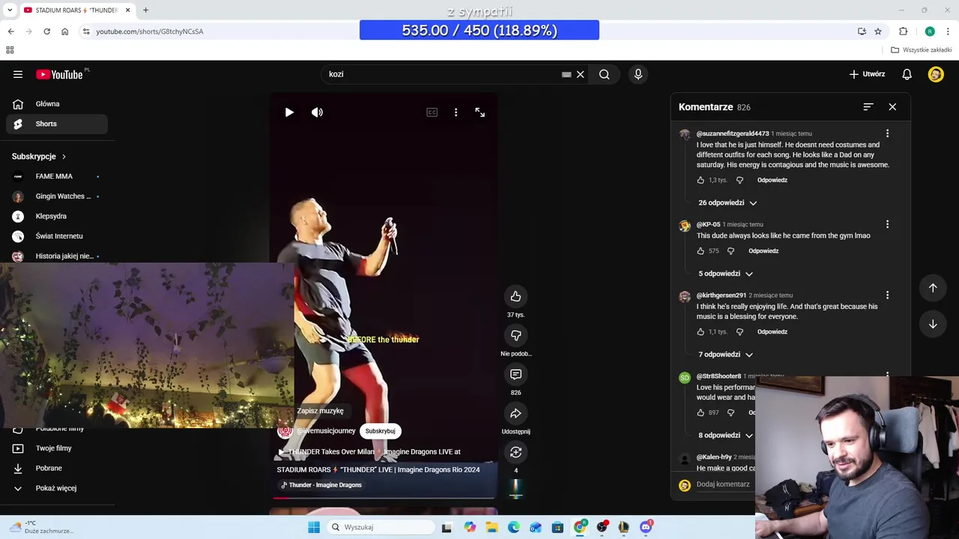The height and width of the screenshot is (539, 959).
Task: Open a new browser tab
Action: point(145,10)
